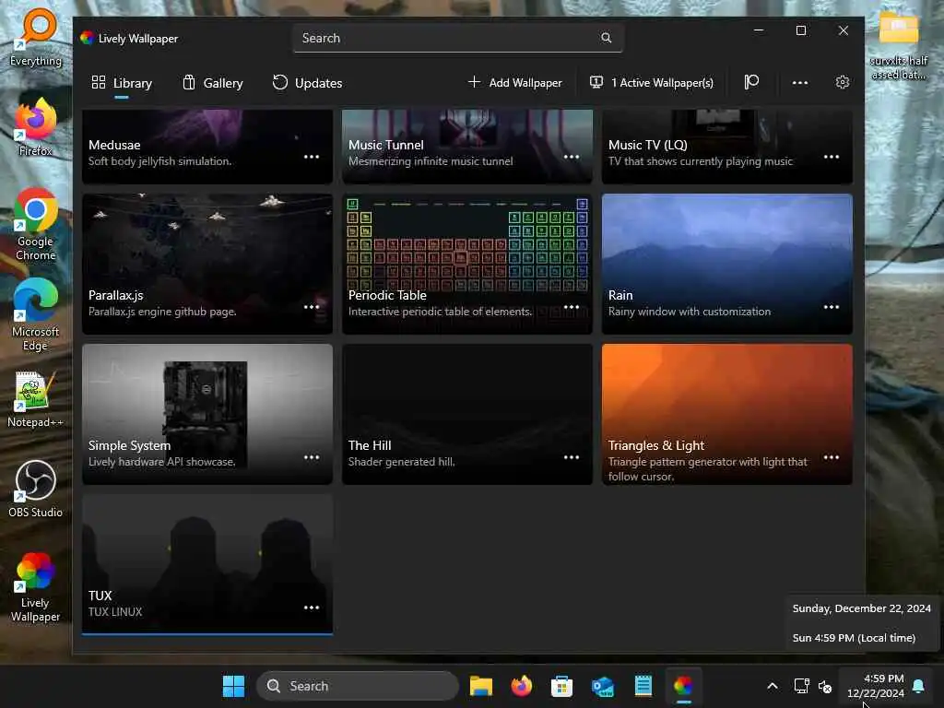This screenshot has width=944, height=708.
Task: Open the notification bell icon
Action: tap(919, 686)
